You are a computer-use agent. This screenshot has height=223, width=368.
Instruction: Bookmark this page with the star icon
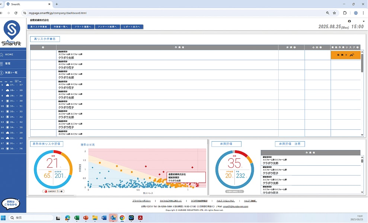click(335, 13)
